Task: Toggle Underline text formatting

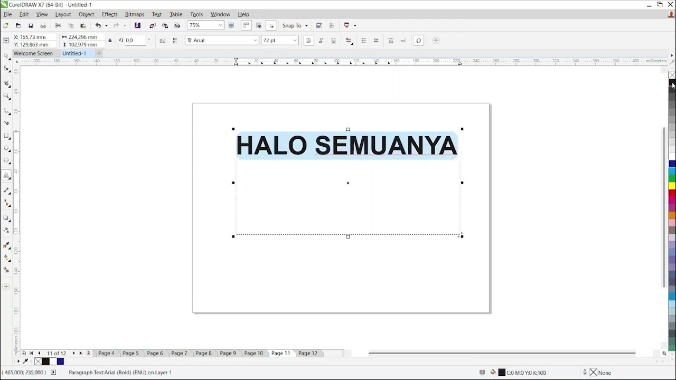Action: (333, 41)
